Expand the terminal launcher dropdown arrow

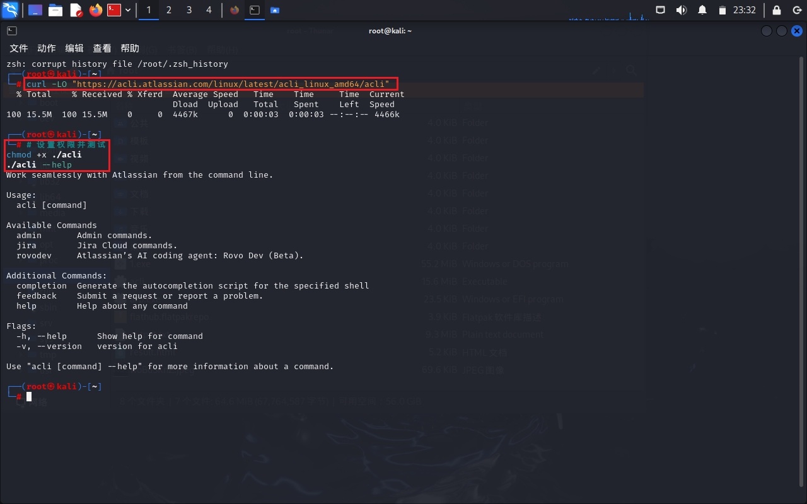128,10
